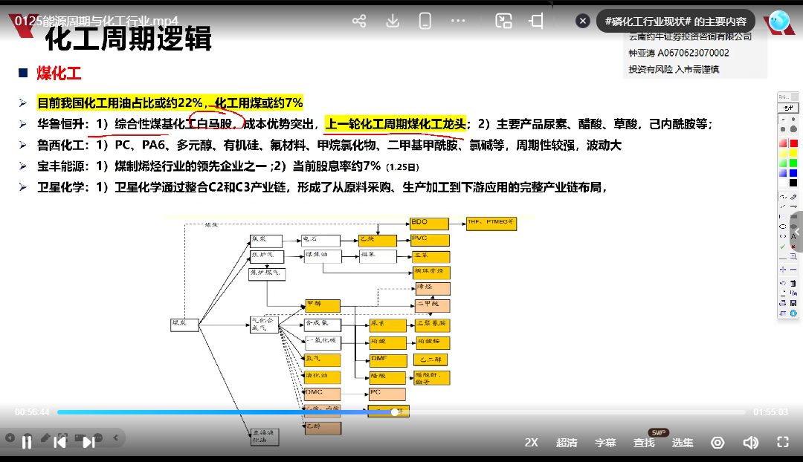
Task: Pick the black color swatch
Action: coord(794,183)
